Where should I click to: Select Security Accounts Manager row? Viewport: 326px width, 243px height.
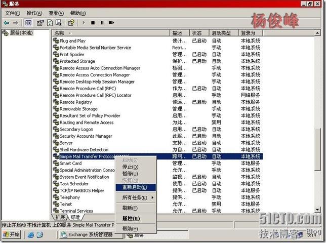point(157,136)
